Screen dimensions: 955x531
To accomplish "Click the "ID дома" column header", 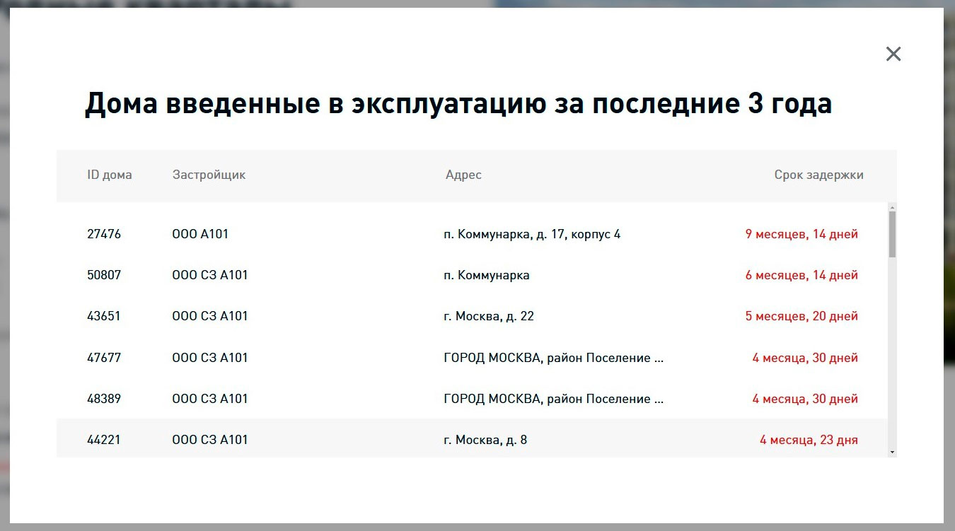I will (109, 175).
